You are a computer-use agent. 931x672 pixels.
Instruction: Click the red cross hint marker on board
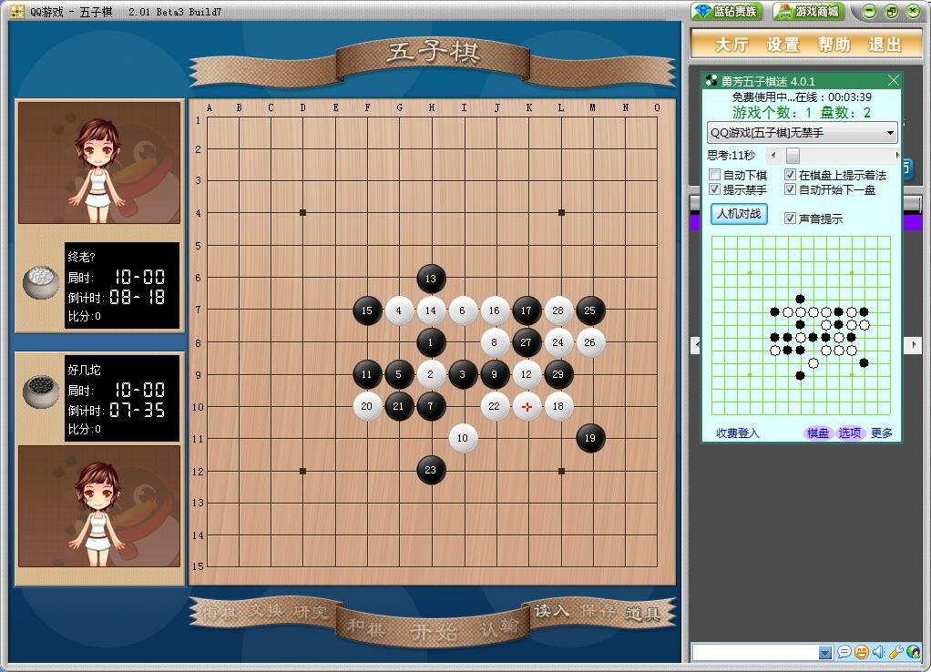[527, 406]
